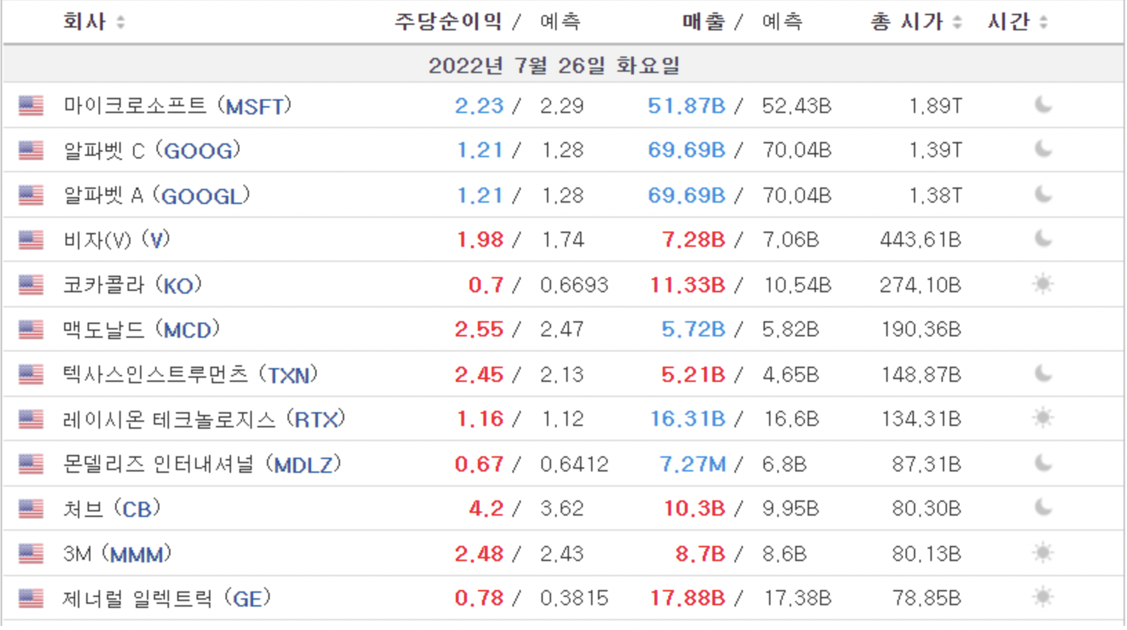Click Visa's EPS value 1.98

tap(479, 241)
